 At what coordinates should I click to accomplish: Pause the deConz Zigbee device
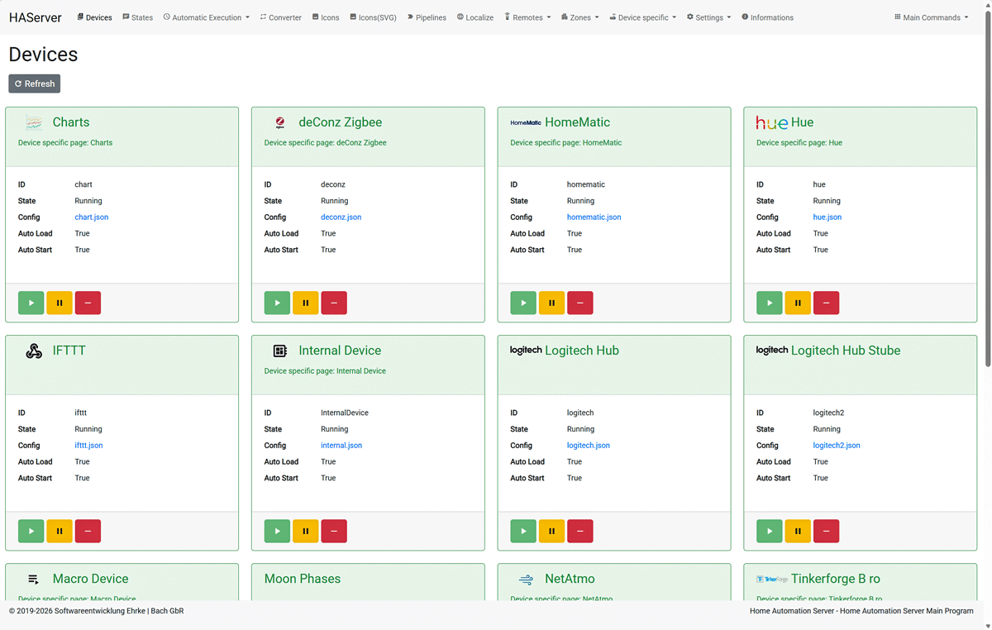(306, 303)
